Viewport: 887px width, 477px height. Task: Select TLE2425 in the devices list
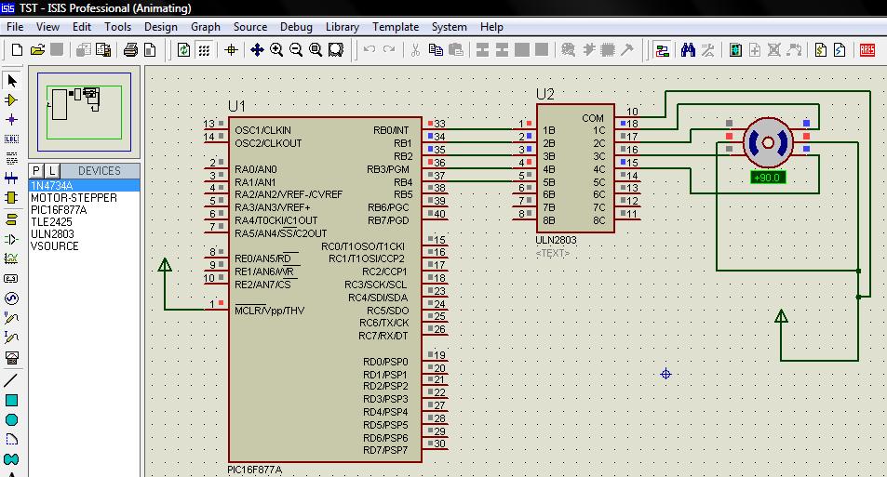(85, 222)
